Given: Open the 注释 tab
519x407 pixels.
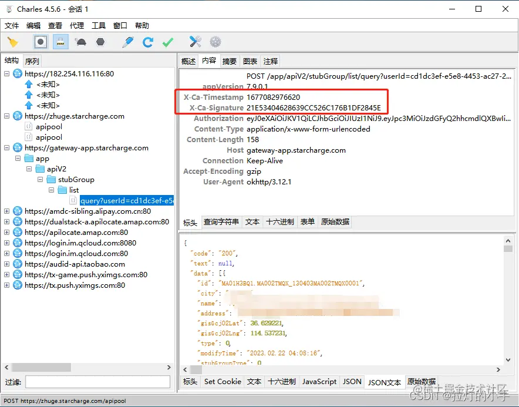Looking at the screenshot, I should pyautogui.click(x=271, y=61).
